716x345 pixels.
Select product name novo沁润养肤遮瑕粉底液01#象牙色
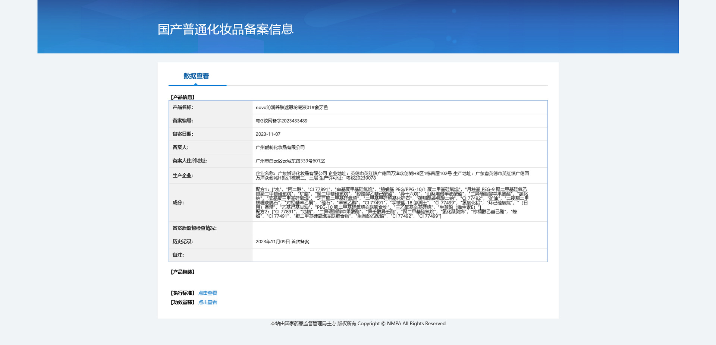coord(292,107)
